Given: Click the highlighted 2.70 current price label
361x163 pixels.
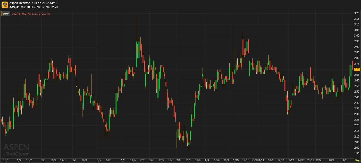Looking at the screenshot, I should (357, 69).
